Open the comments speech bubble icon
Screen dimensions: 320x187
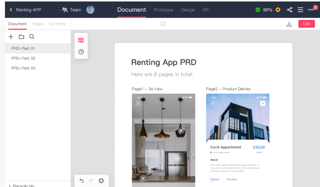pyautogui.click(x=163, y=24)
